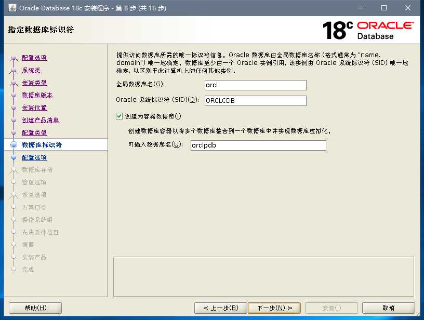Minimize the installer window

pos(361,8)
